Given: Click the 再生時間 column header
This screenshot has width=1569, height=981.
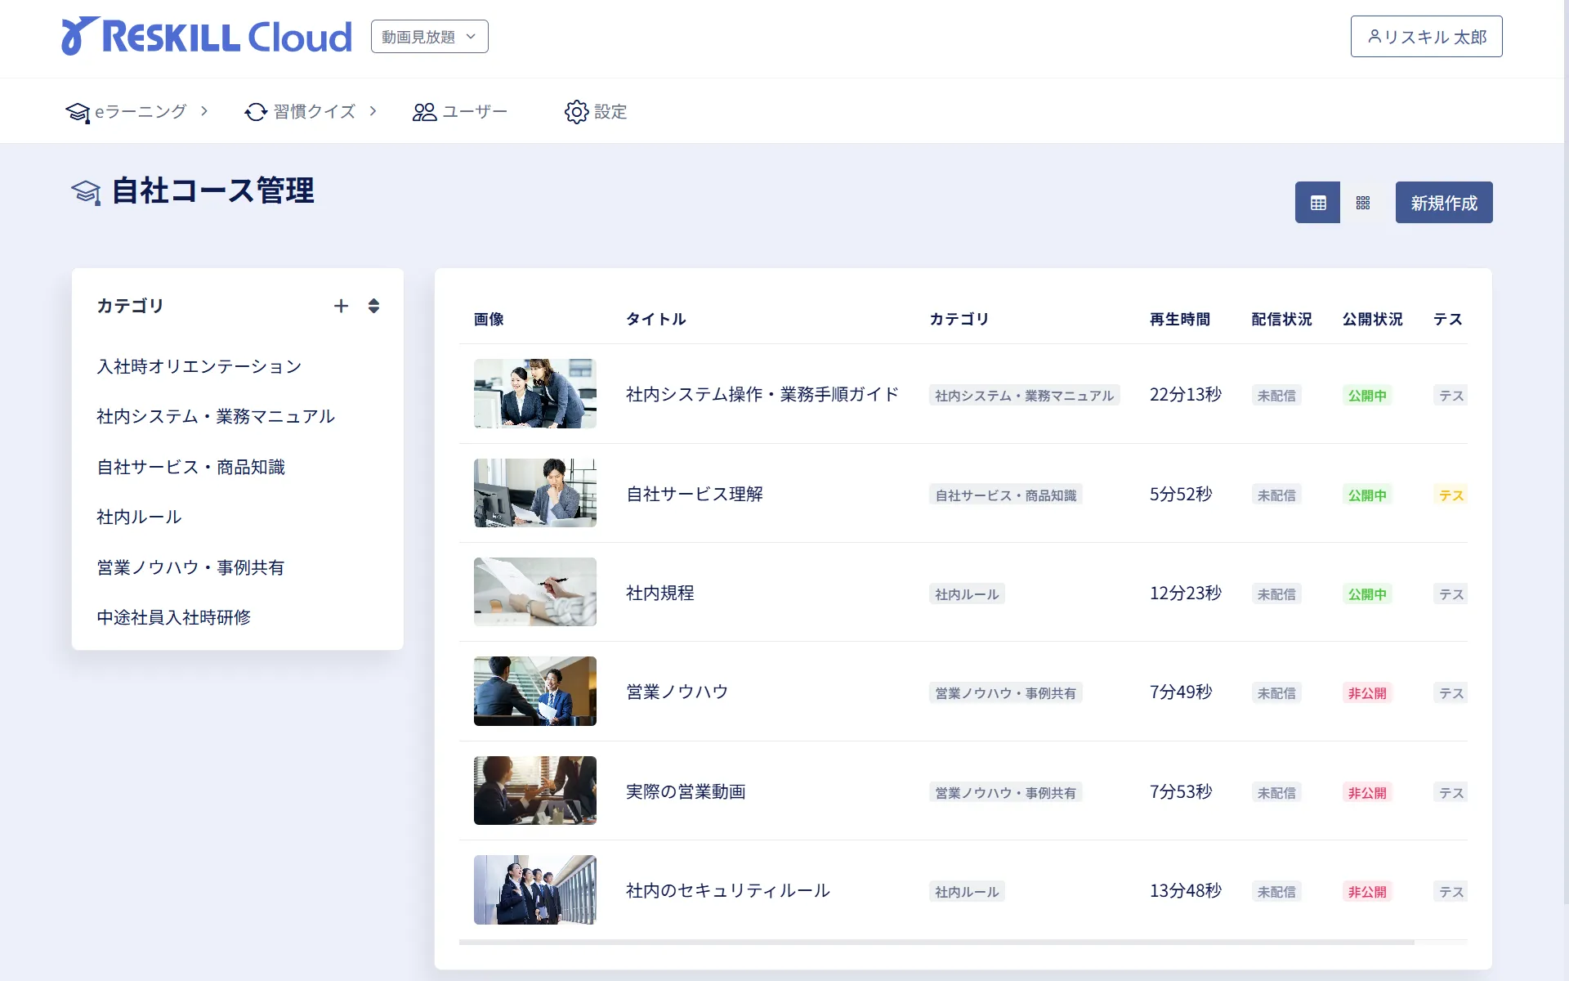Looking at the screenshot, I should (1180, 319).
